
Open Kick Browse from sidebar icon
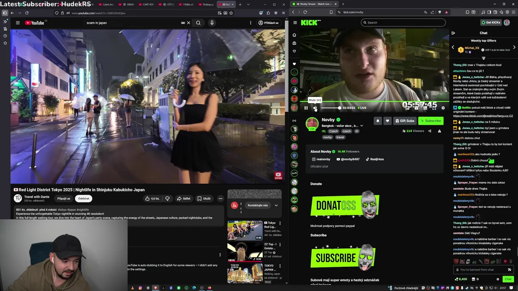294,43
